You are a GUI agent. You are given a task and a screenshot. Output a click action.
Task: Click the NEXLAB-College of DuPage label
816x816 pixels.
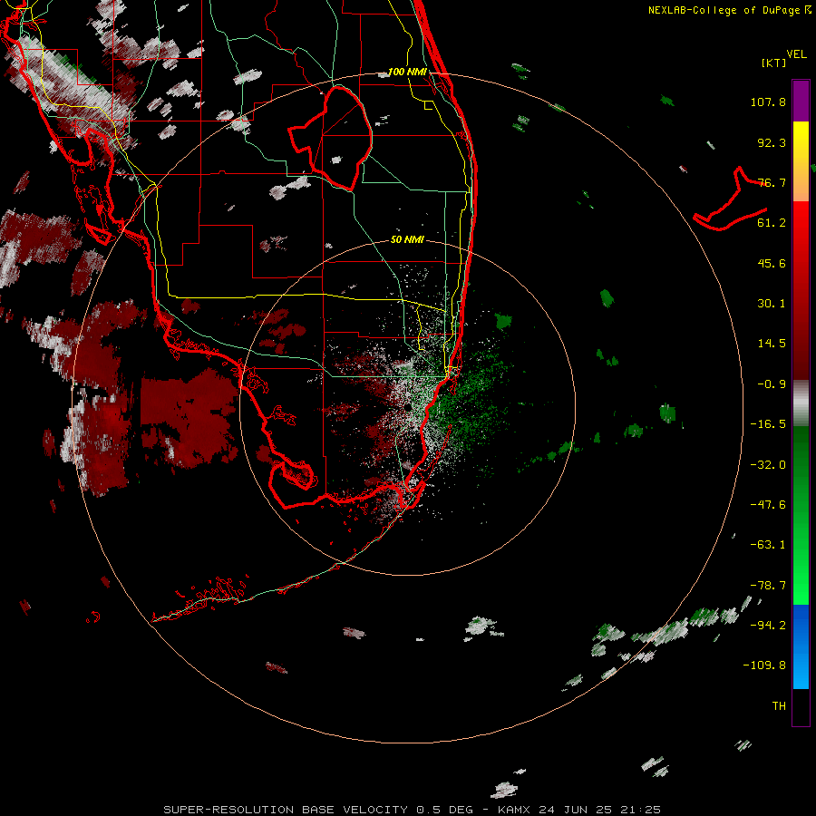pos(729,10)
